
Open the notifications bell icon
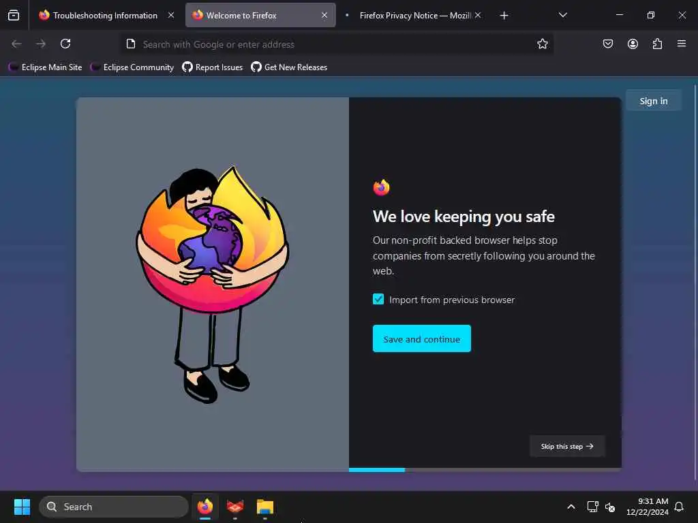[x=679, y=507]
